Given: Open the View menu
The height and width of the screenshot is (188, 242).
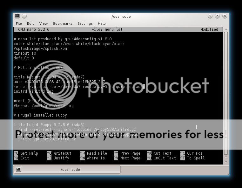Looking at the screenshot, I should pyautogui.click(x=44, y=23).
